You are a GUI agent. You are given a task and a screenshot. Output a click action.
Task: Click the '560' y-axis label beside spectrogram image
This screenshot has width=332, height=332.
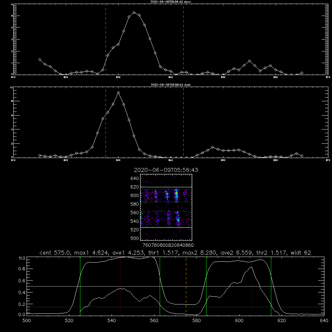click(x=134, y=212)
